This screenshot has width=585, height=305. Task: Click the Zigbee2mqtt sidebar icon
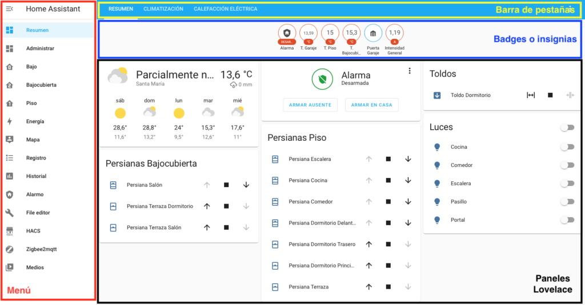10,249
